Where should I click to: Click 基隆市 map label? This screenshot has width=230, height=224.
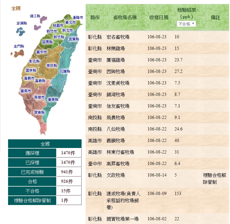click(78, 18)
